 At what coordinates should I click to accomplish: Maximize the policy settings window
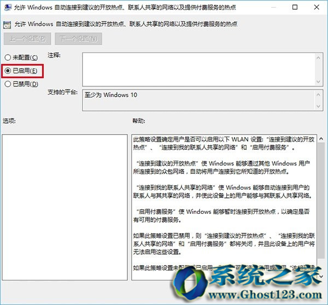tap(295, 7)
